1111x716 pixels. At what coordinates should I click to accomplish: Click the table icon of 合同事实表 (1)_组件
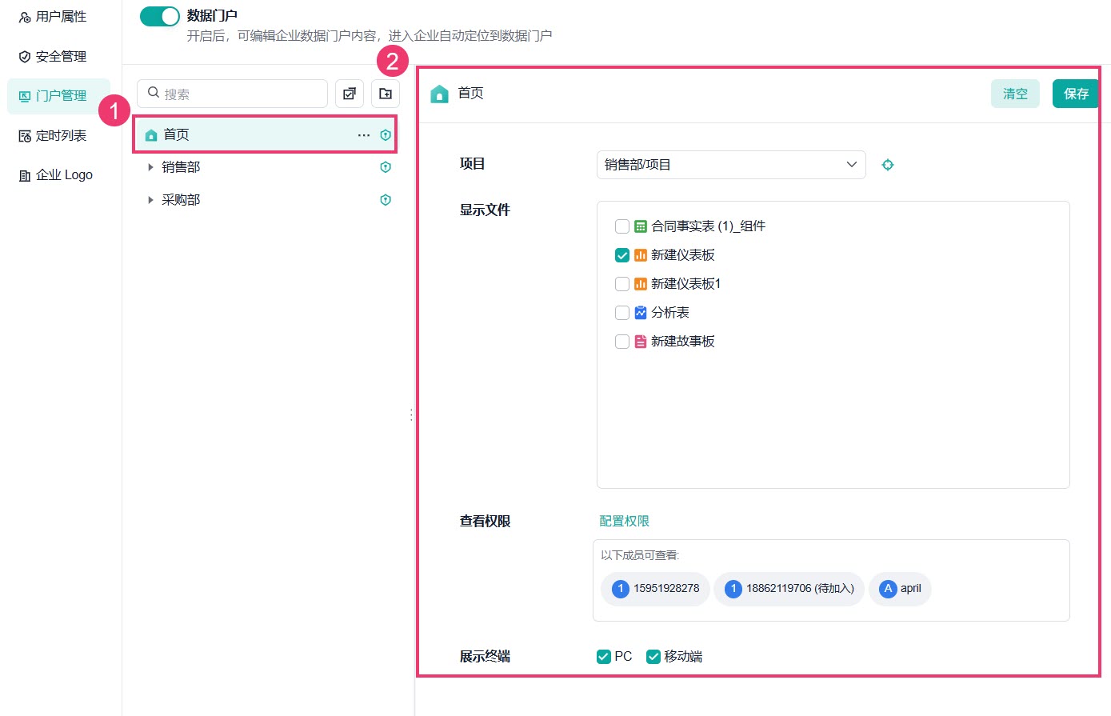click(641, 226)
